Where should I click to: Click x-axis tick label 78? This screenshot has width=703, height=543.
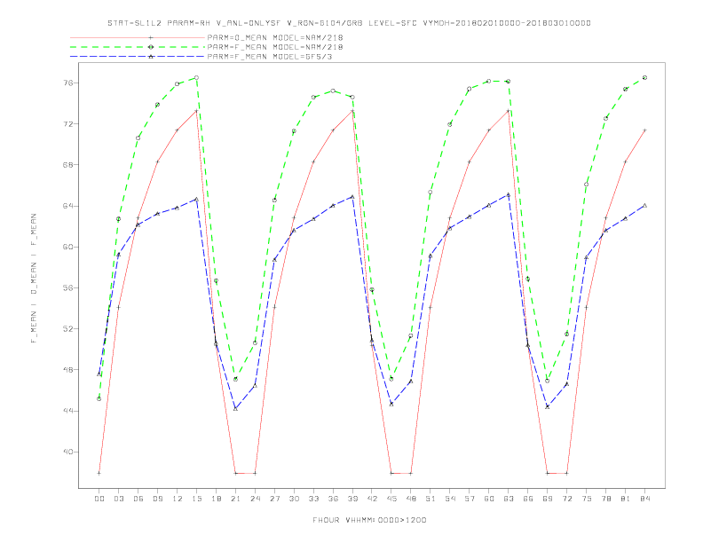[x=606, y=499]
